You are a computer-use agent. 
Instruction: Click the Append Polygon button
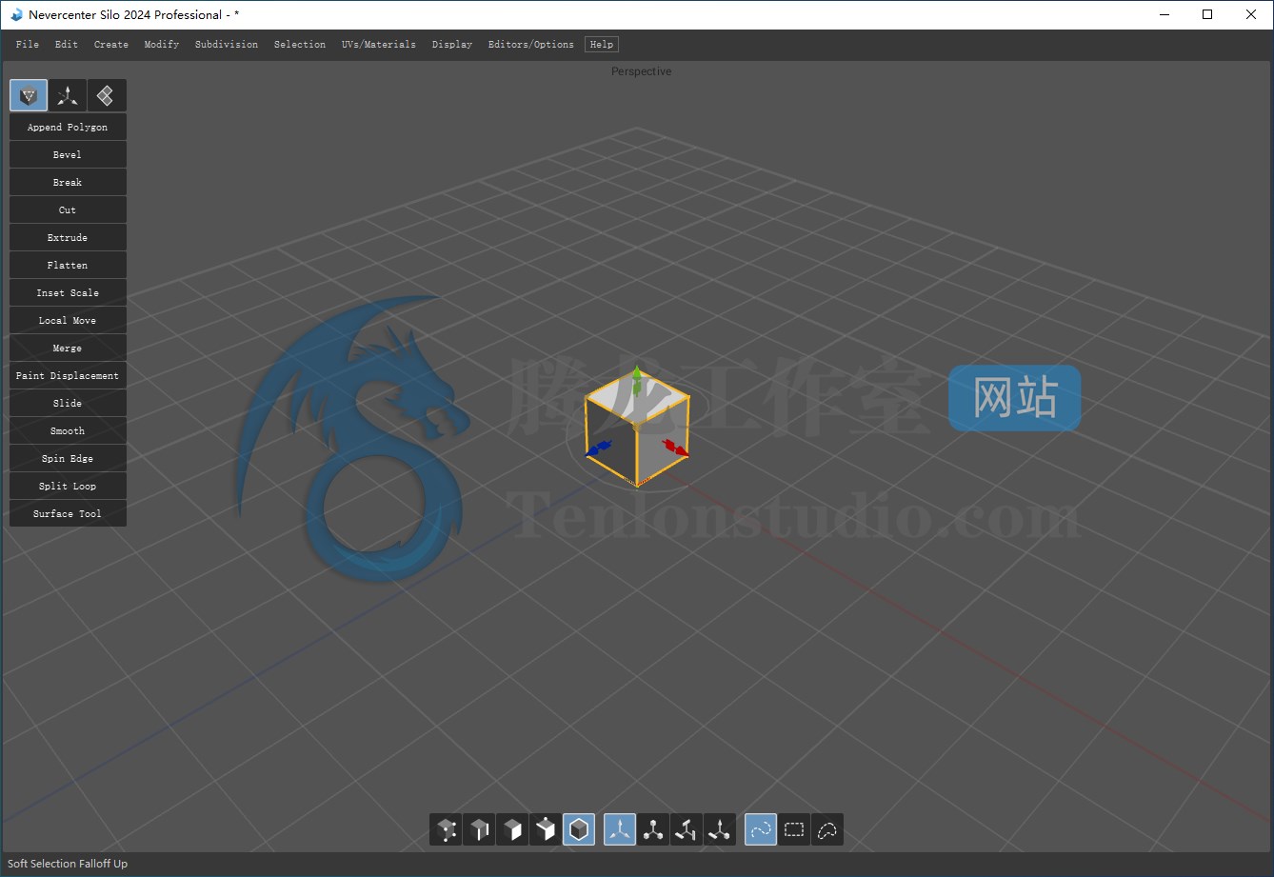pyautogui.click(x=68, y=128)
